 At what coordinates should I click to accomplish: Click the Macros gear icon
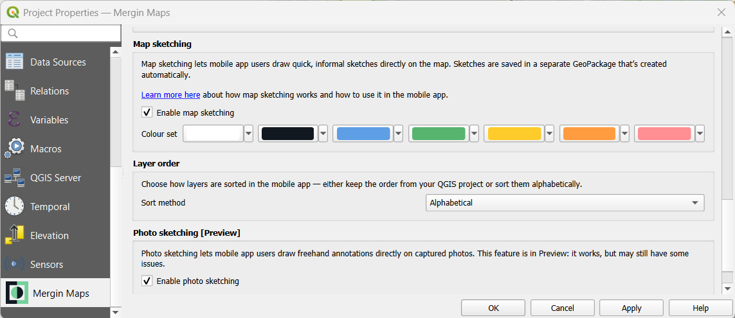point(14,148)
